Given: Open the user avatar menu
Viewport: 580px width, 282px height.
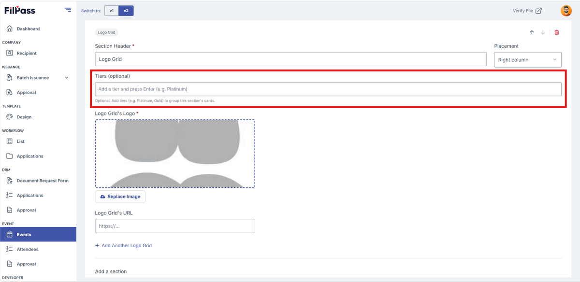Looking at the screenshot, I should click(x=566, y=11).
